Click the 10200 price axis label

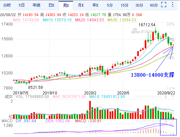[x=7, y=73]
